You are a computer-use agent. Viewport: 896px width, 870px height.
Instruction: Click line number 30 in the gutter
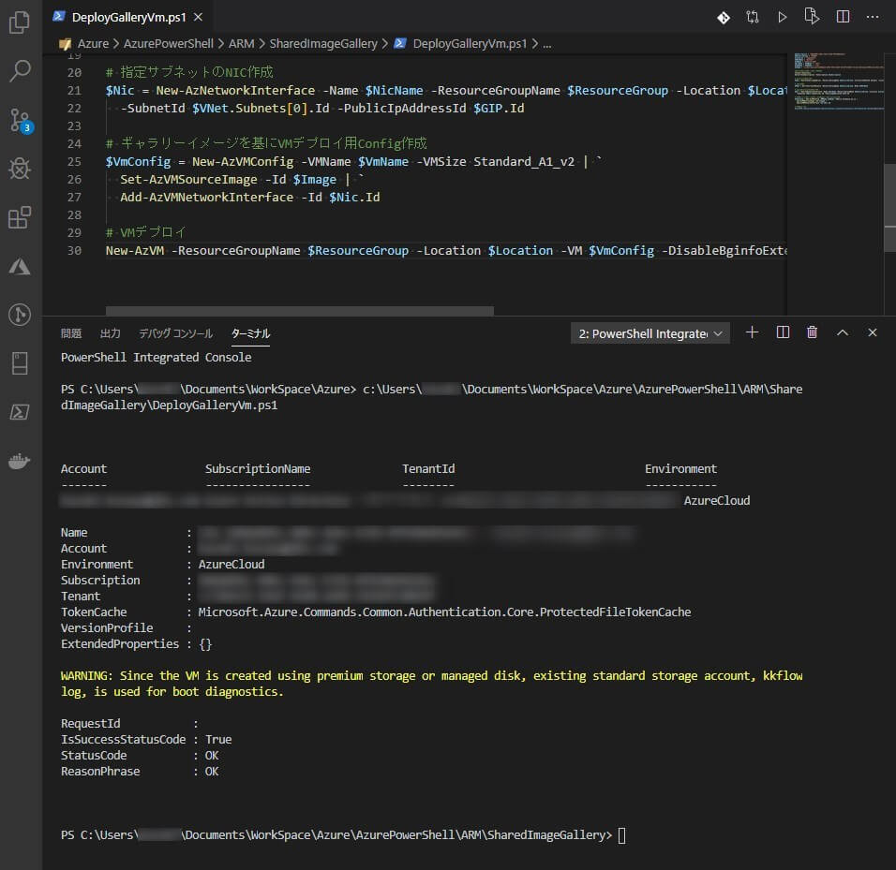click(74, 251)
